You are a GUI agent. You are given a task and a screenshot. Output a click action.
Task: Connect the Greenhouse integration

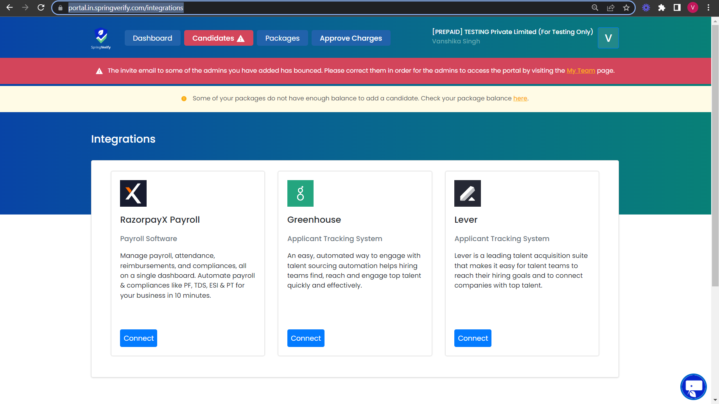tap(306, 338)
